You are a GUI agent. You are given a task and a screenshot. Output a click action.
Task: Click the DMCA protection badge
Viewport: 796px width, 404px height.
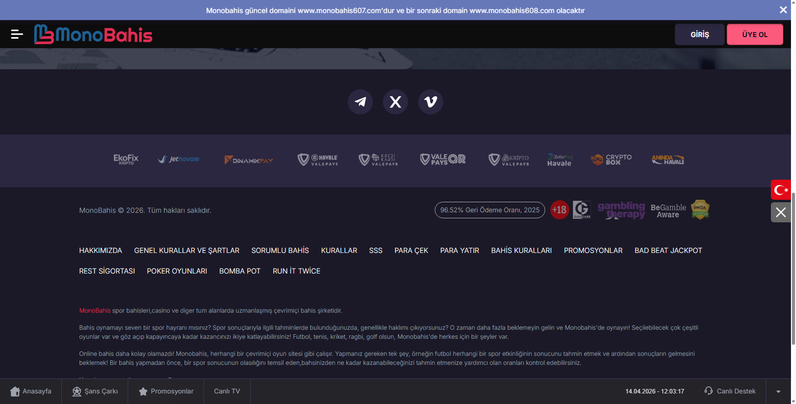[x=700, y=209]
